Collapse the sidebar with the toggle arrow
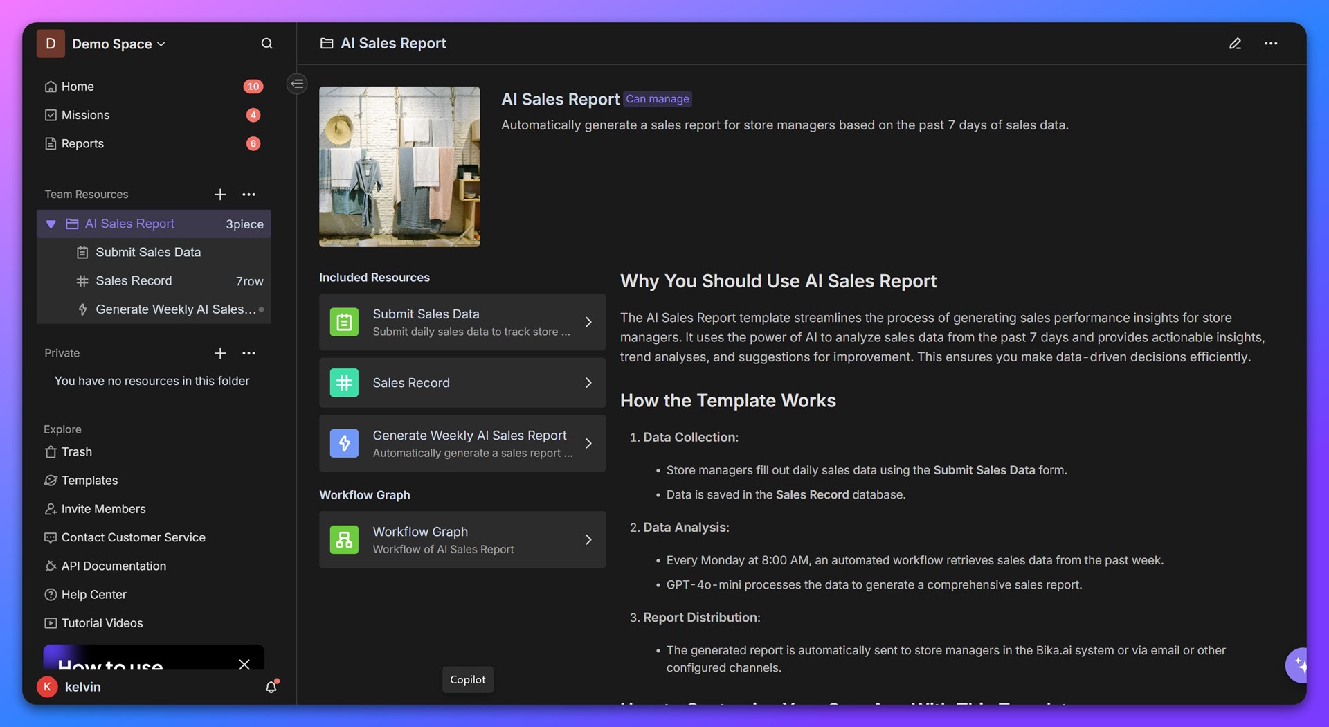This screenshot has height=727, width=1329. click(x=297, y=84)
